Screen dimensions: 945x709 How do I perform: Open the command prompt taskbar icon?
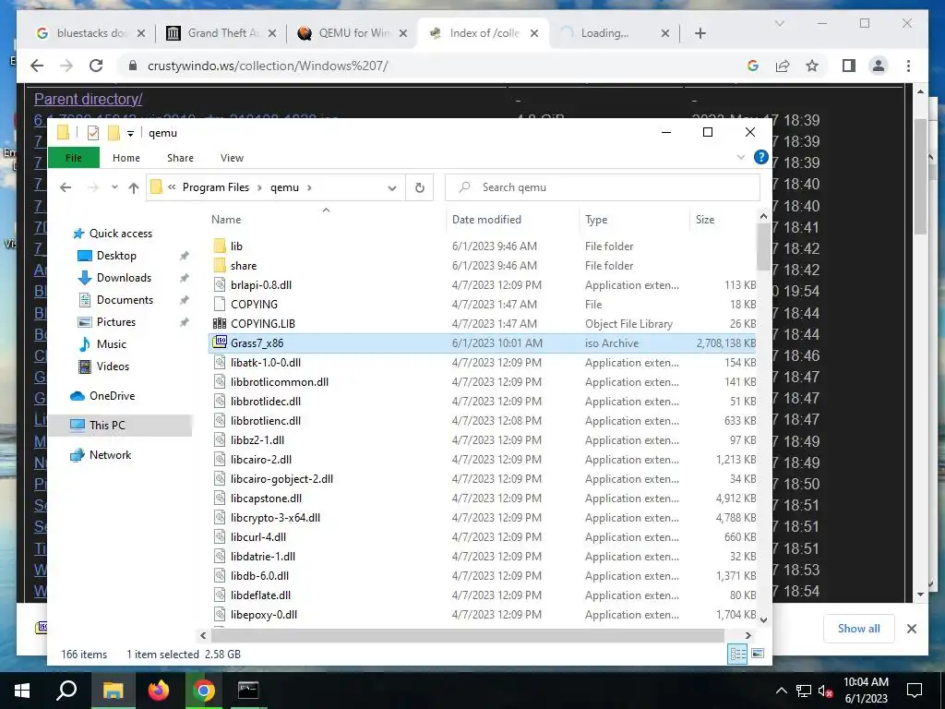pos(247,691)
